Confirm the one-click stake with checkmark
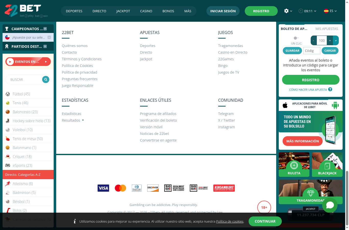 coord(336,40)
